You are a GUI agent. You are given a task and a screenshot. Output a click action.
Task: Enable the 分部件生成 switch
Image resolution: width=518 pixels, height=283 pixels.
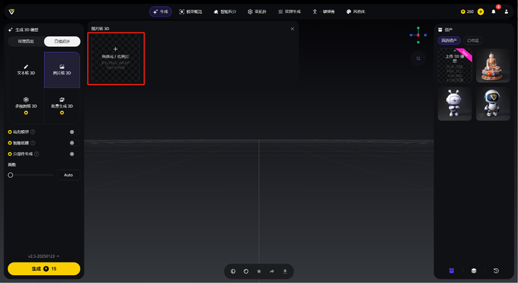pyautogui.click(x=73, y=154)
